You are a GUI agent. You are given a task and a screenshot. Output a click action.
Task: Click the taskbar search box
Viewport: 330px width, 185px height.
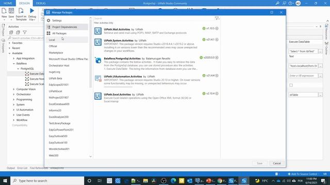point(47,180)
